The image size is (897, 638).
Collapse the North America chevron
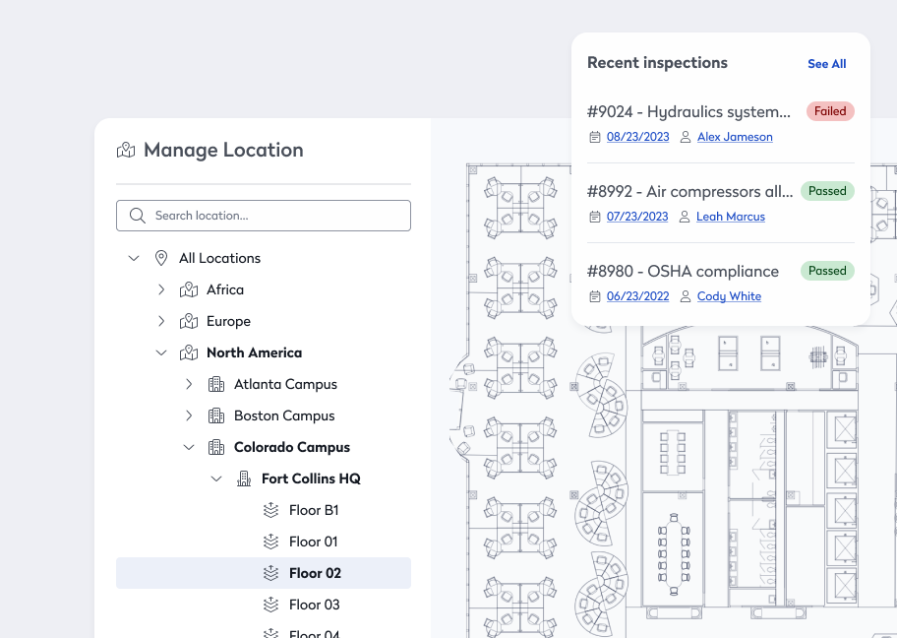(x=161, y=352)
